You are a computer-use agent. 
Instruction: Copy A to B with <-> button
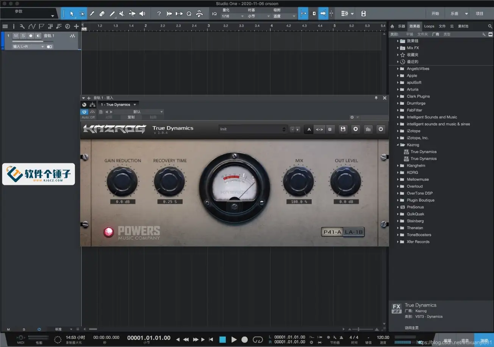319,129
